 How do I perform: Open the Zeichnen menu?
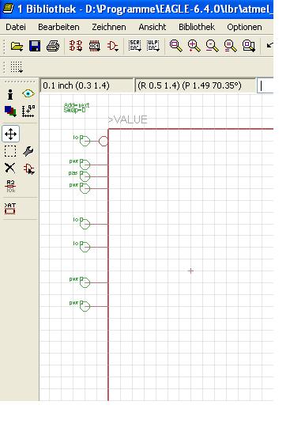(x=109, y=27)
